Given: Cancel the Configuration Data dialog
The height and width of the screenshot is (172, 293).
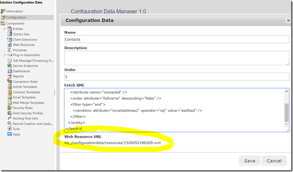Looking at the screenshot, I should (274, 161).
